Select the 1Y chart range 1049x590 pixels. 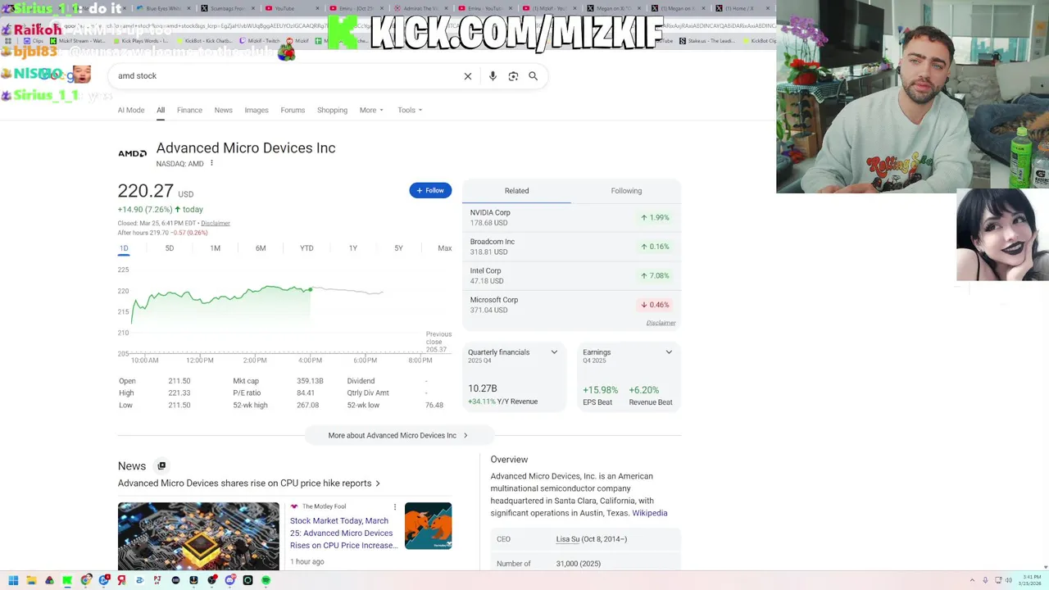click(x=353, y=248)
